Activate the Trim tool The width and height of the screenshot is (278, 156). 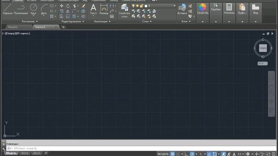(x=74, y=6)
